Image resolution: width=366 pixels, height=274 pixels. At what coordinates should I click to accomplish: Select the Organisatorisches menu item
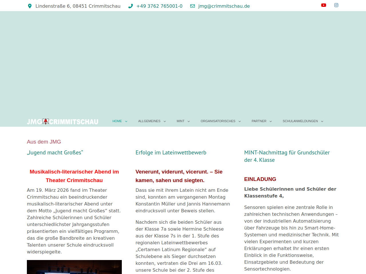click(218, 121)
